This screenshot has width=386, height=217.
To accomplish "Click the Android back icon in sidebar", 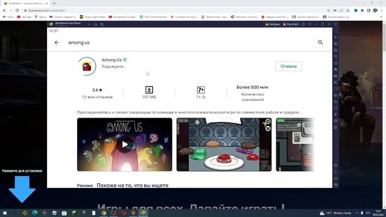I will [335, 172].
